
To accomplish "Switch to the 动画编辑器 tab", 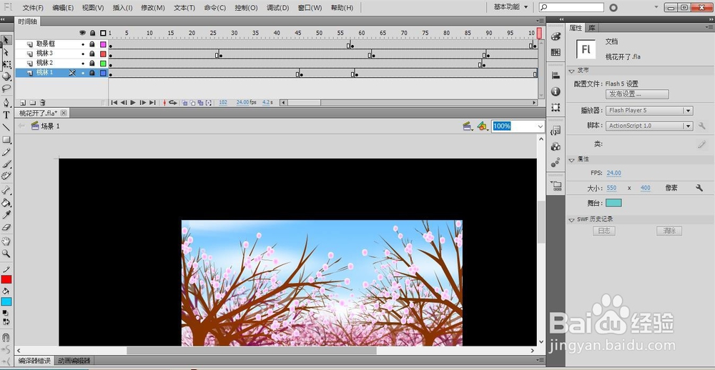I will point(74,361).
